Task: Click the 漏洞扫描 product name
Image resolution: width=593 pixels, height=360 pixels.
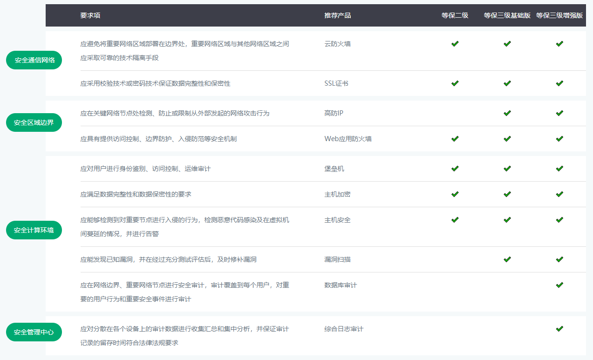Action: (x=338, y=259)
